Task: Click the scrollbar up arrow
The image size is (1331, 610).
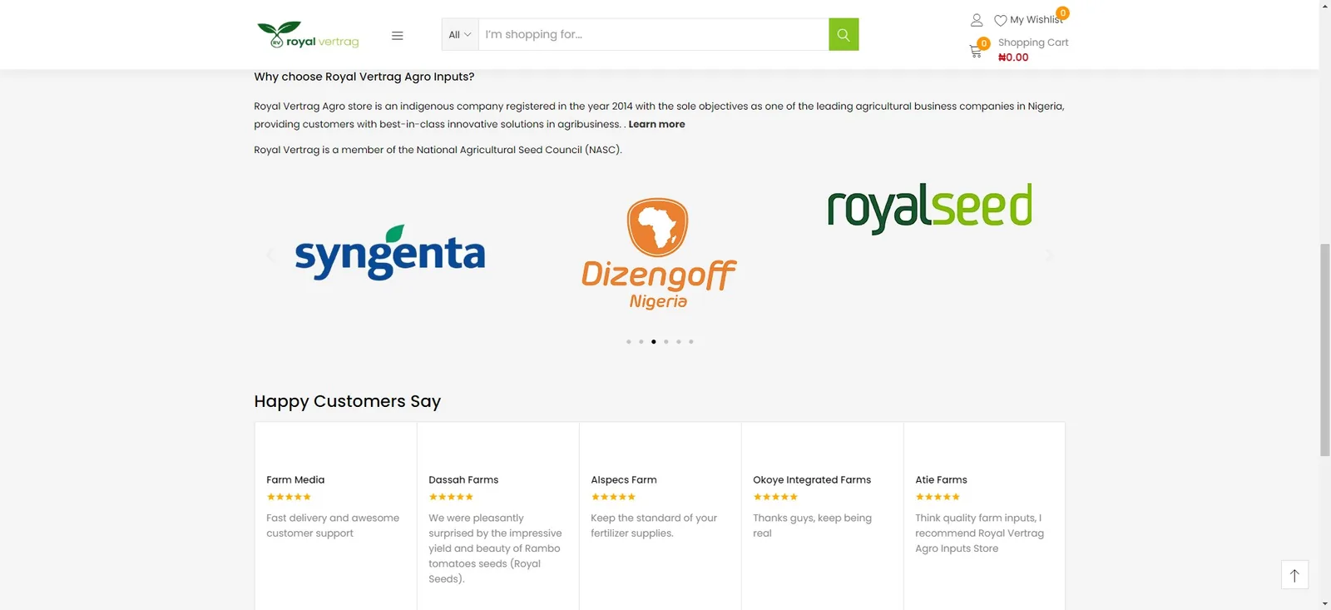Action: (1324, 6)
